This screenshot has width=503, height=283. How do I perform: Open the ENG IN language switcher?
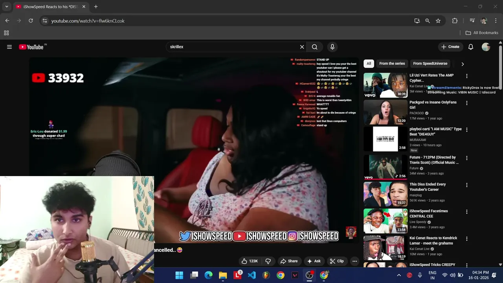pos(432,275)
